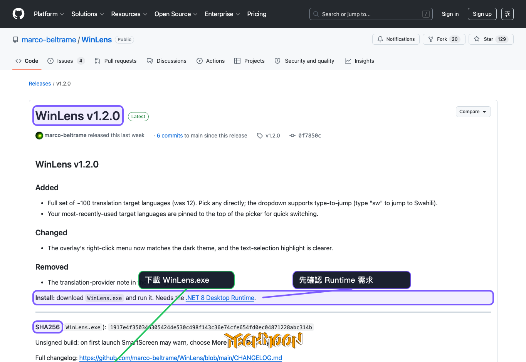The width and height of the screenshot is (526, 362).
Task: Open the Compare dropdown
Action: pyautogui.click(x=473, y=112)
